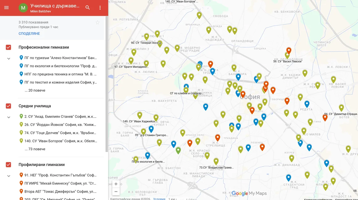Share map via СПОДЕЛЯНЕ link
The image size is (358, 200).
29,34
